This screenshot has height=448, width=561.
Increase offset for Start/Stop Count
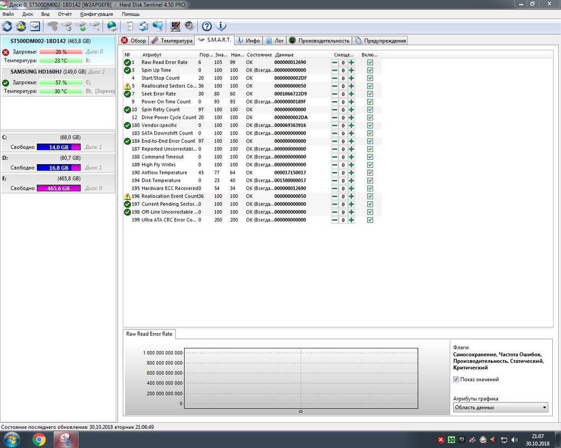pyautogui.click(x=351, y=78)
